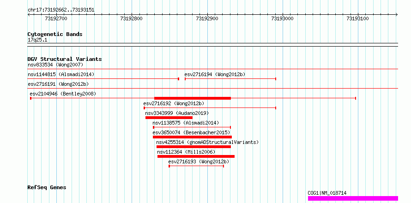The width and height of the screenshot is (411, 203).
Task: Click ruler position 73192800
Action: coord(132,18)
